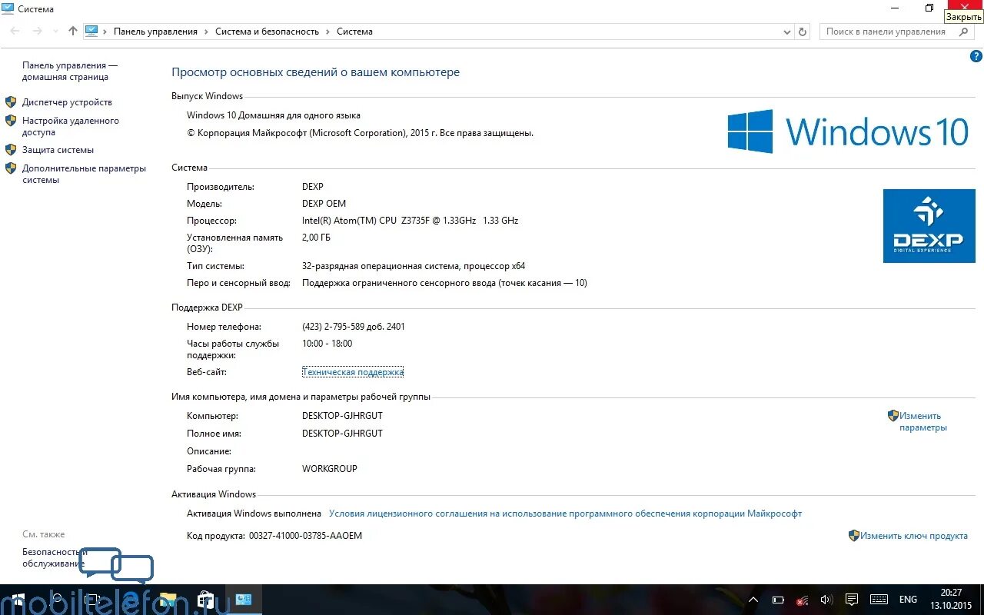Open the touch keyboard tray icon

click(879, 600)
